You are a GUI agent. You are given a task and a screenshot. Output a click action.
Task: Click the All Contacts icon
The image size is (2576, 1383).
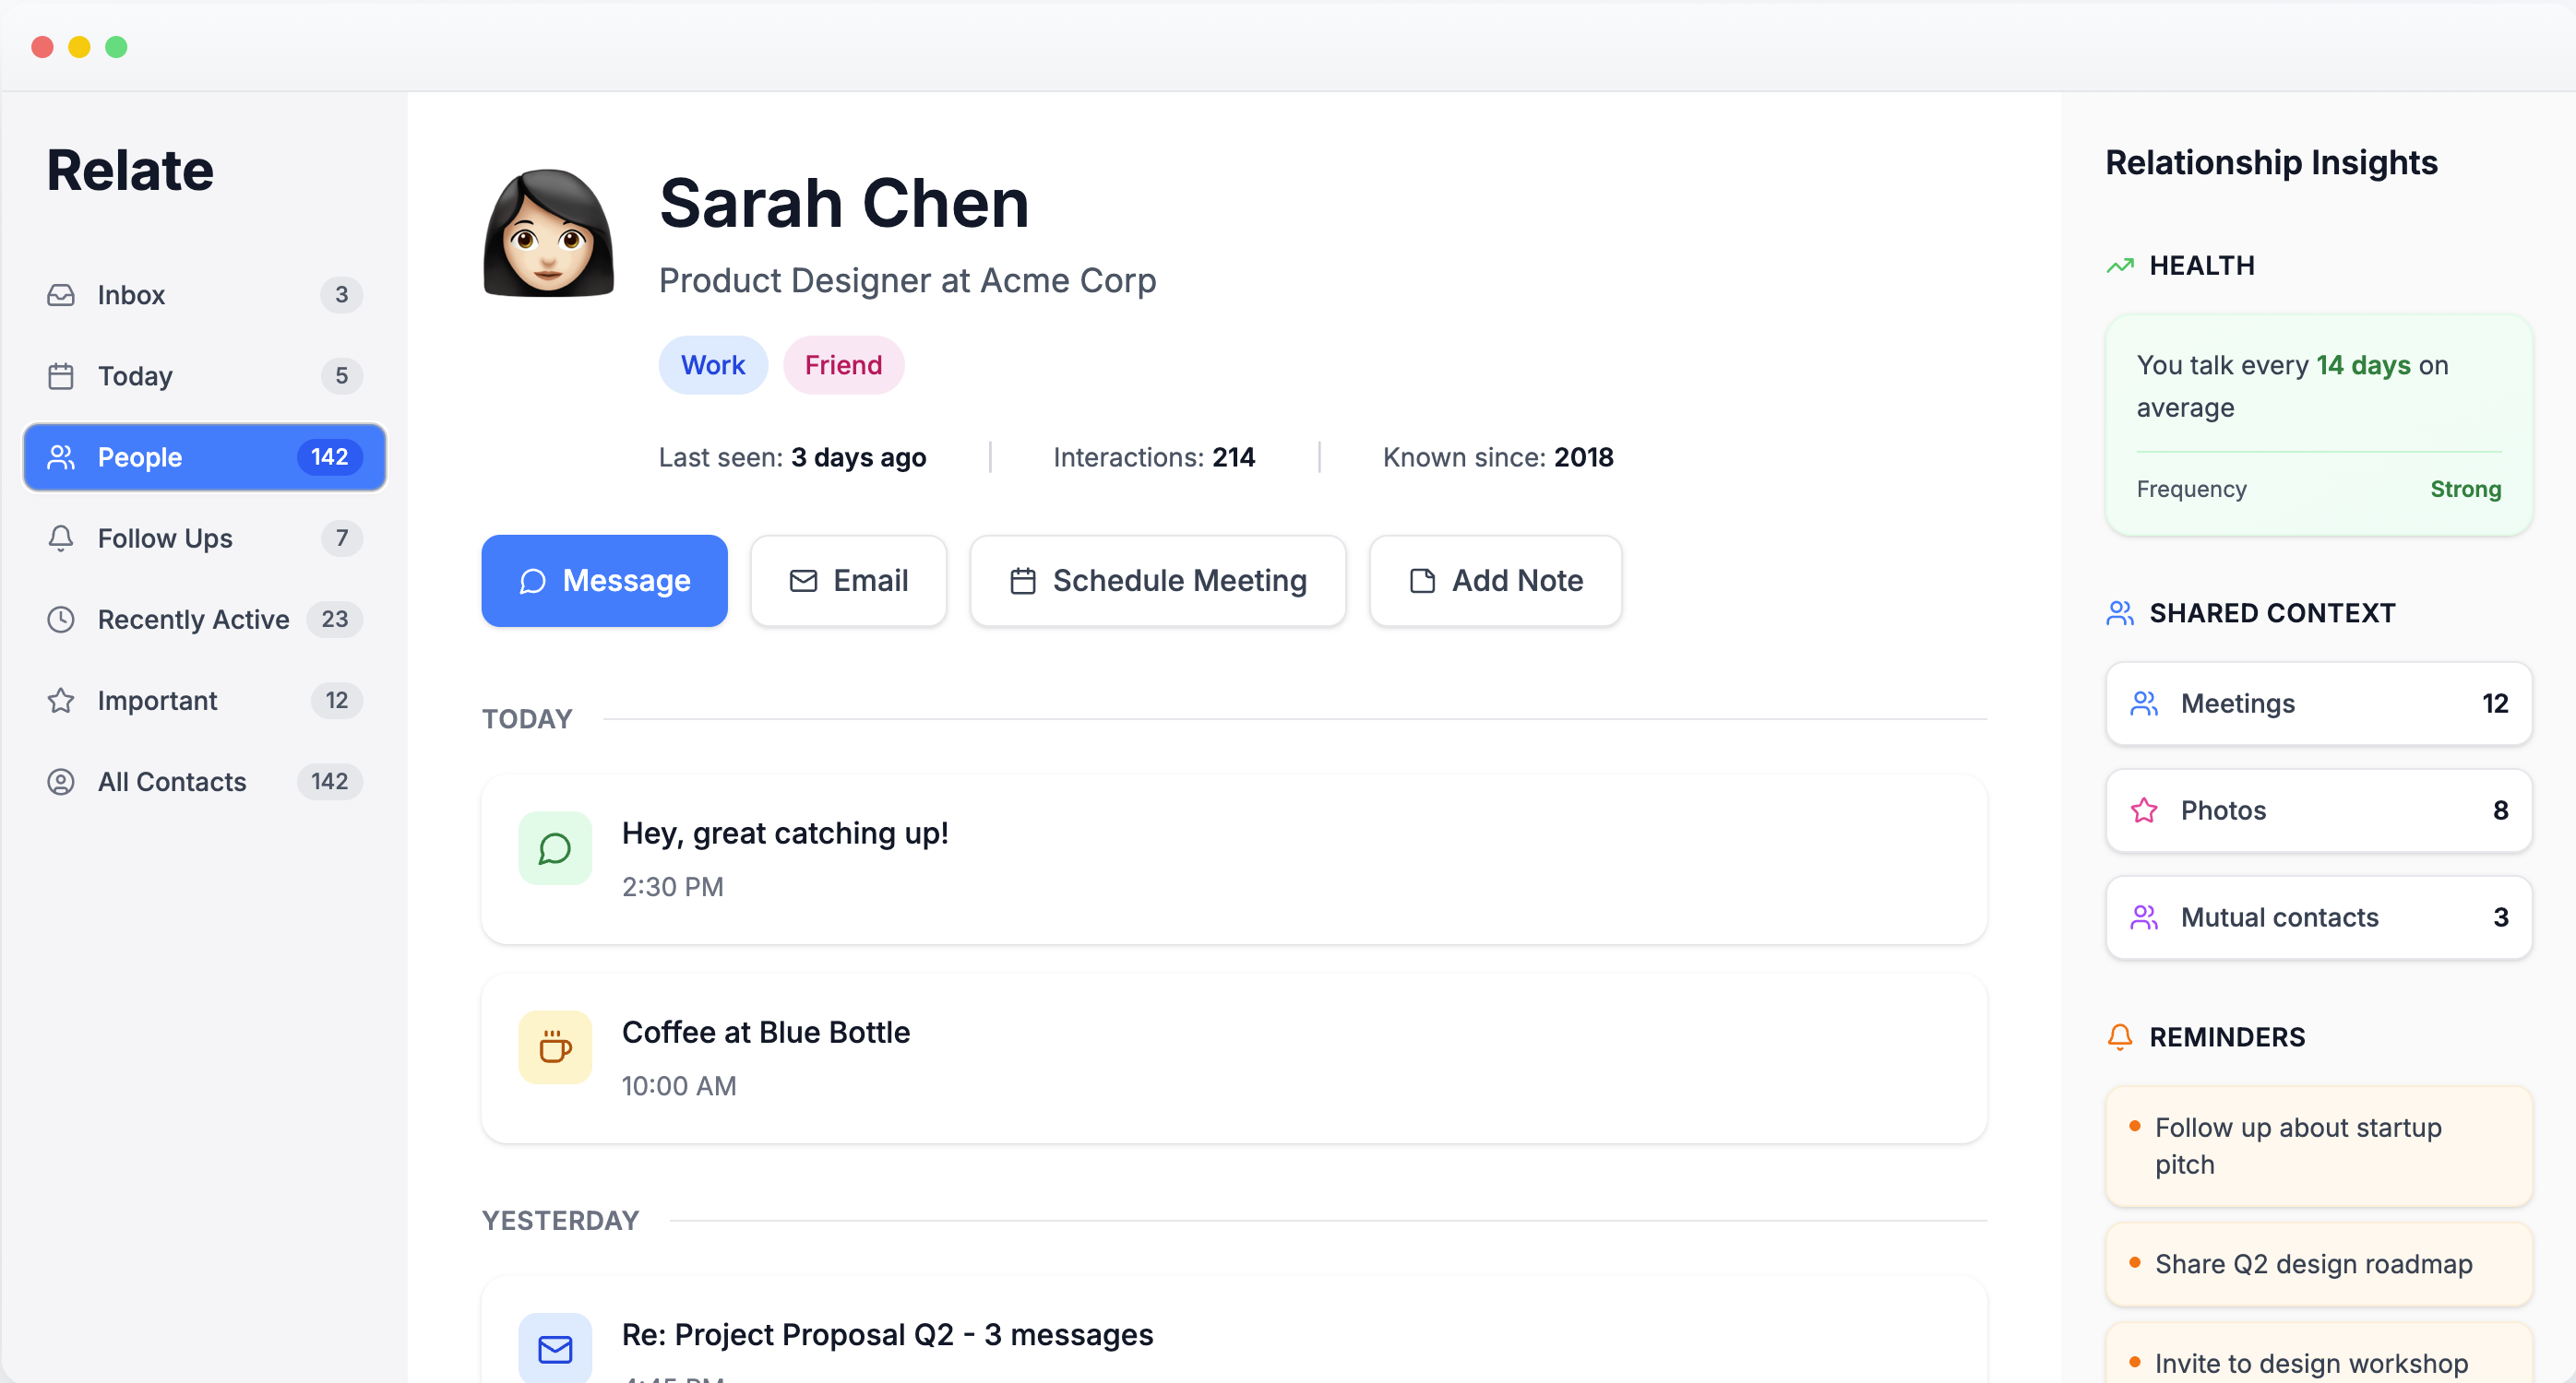[x=61, y=782]
